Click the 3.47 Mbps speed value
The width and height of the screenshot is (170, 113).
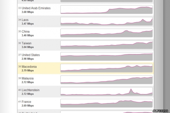(28, 24)
